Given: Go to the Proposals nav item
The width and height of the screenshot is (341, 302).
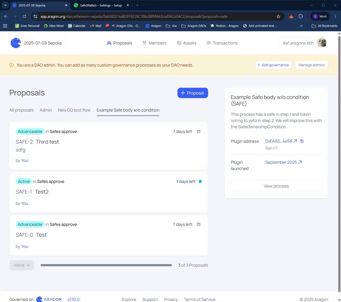Looking at the screenshot, I should [x=119, y=43].
